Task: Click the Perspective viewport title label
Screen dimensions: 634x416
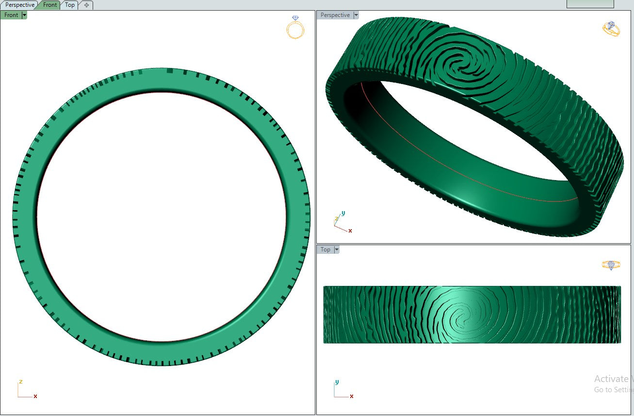Action: (335, 15)
